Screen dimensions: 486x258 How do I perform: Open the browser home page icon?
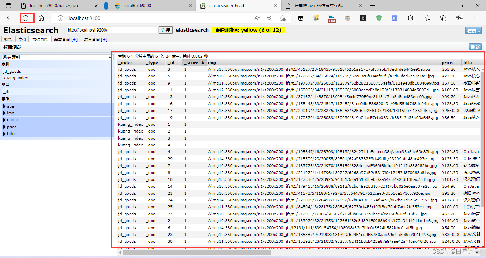pos(41,18)
